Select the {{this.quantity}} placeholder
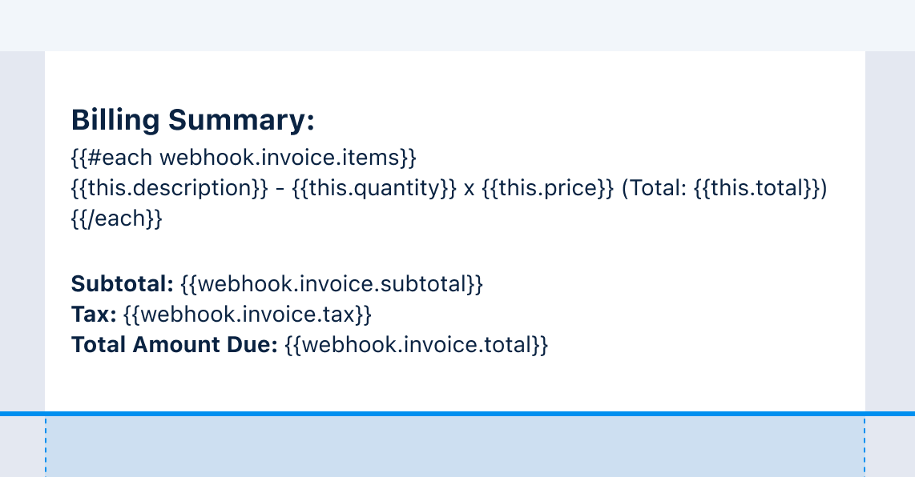Viewport: 915px width, 477px height. [x=374, y=188]
